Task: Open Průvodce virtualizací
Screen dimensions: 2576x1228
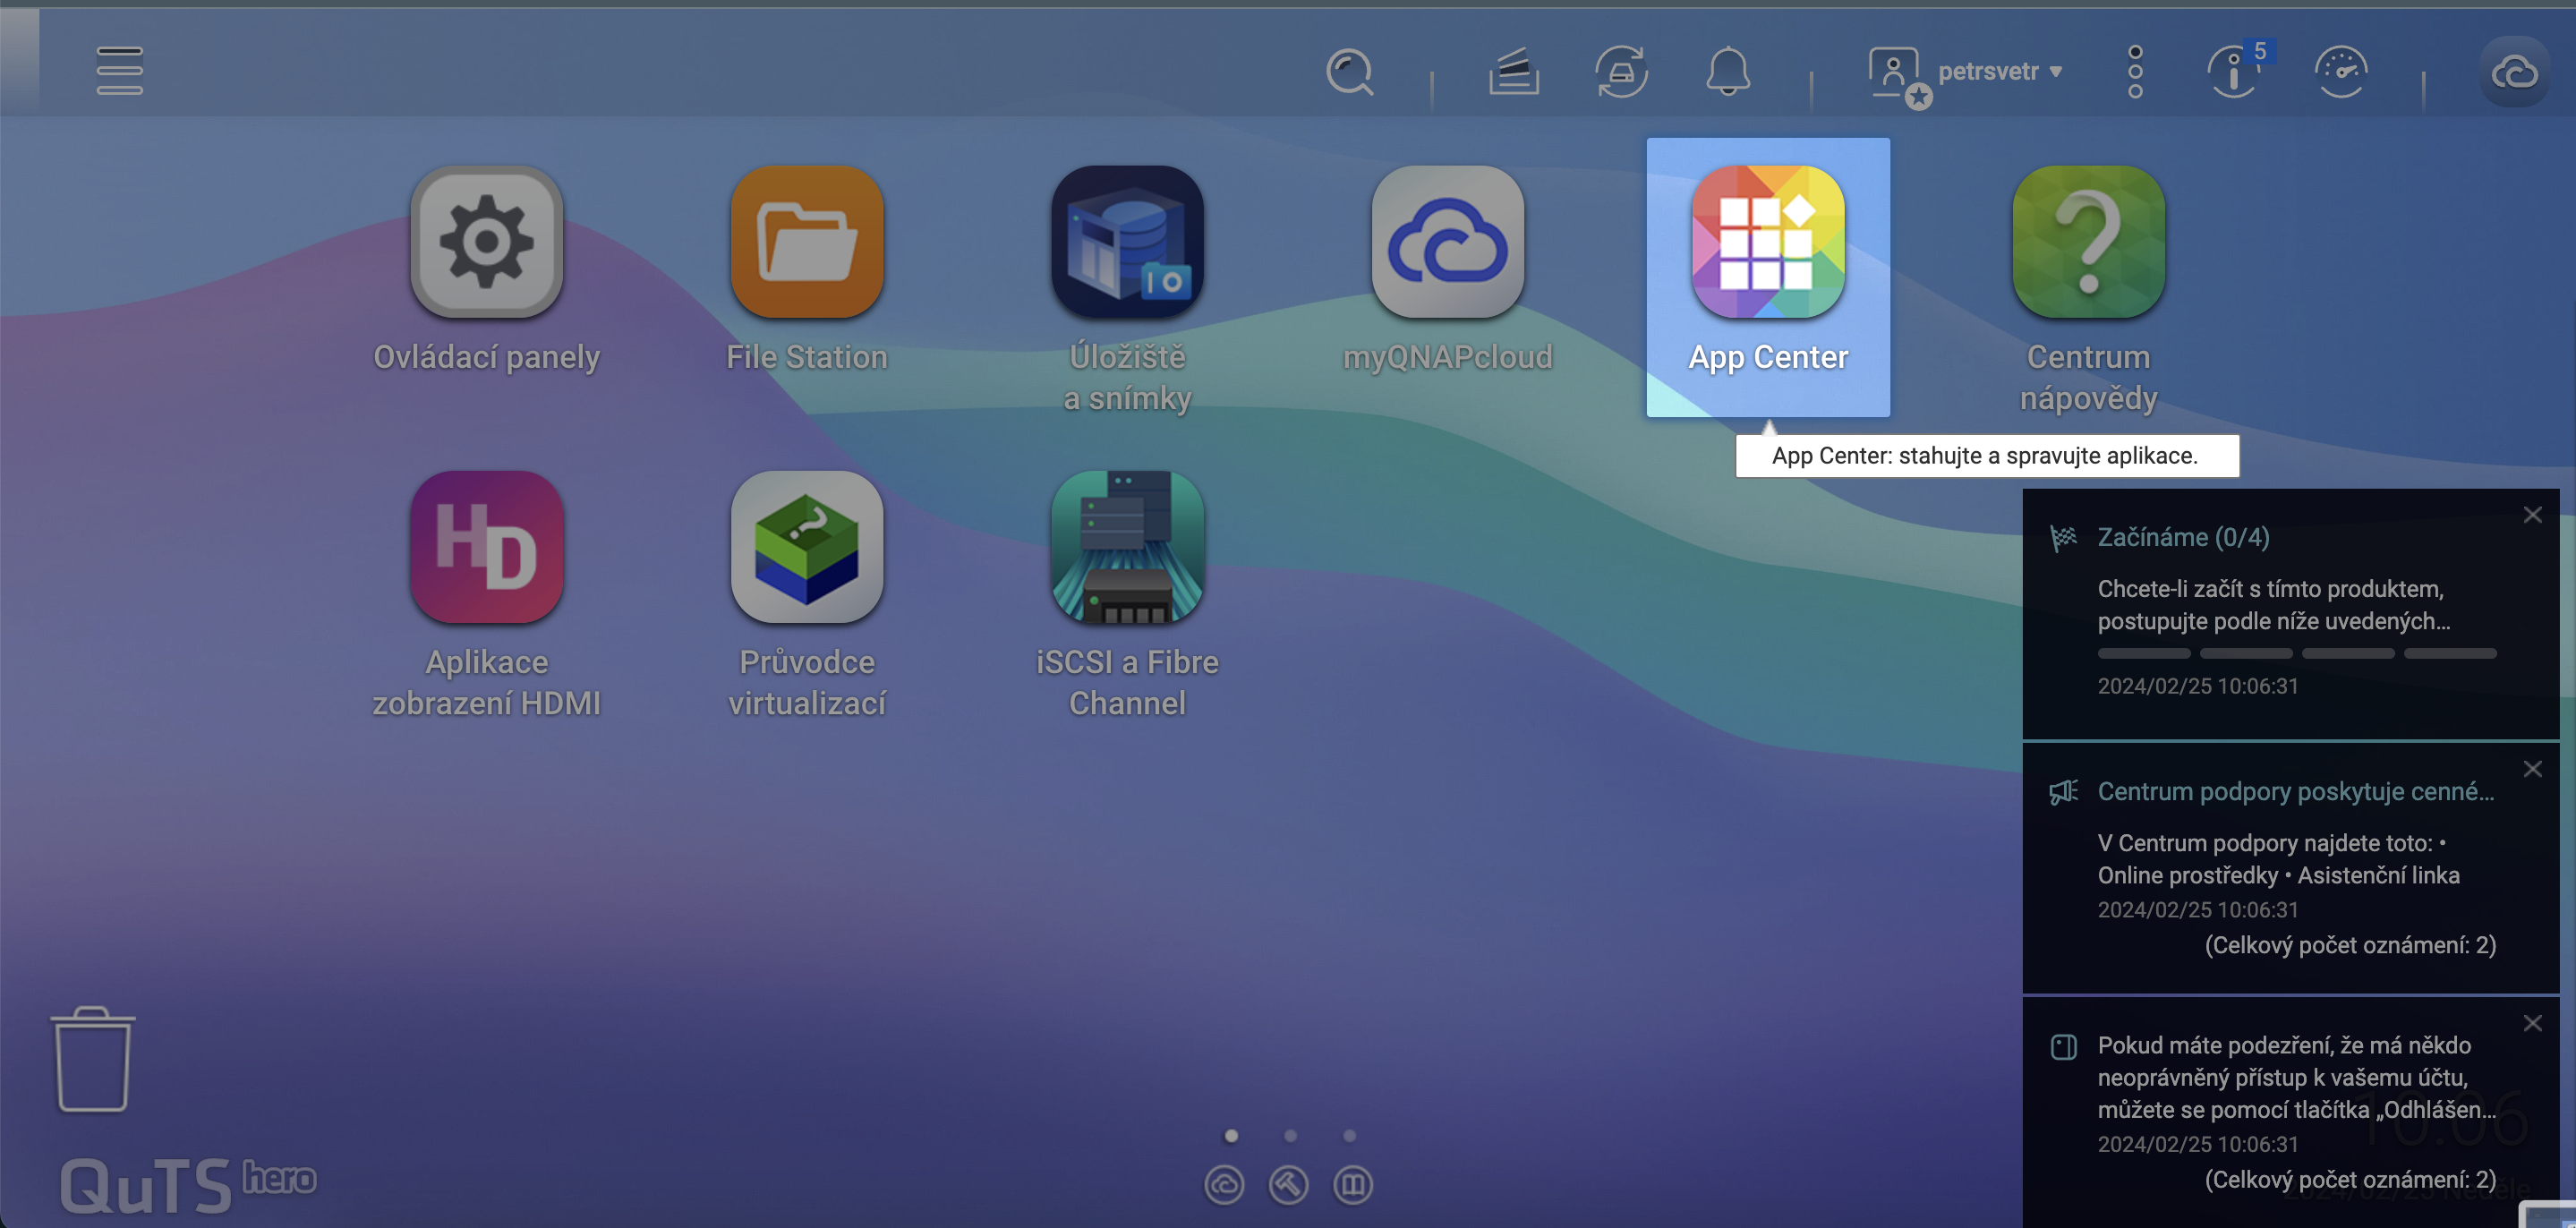Action: pyautogui.click(x=806, y=548)
